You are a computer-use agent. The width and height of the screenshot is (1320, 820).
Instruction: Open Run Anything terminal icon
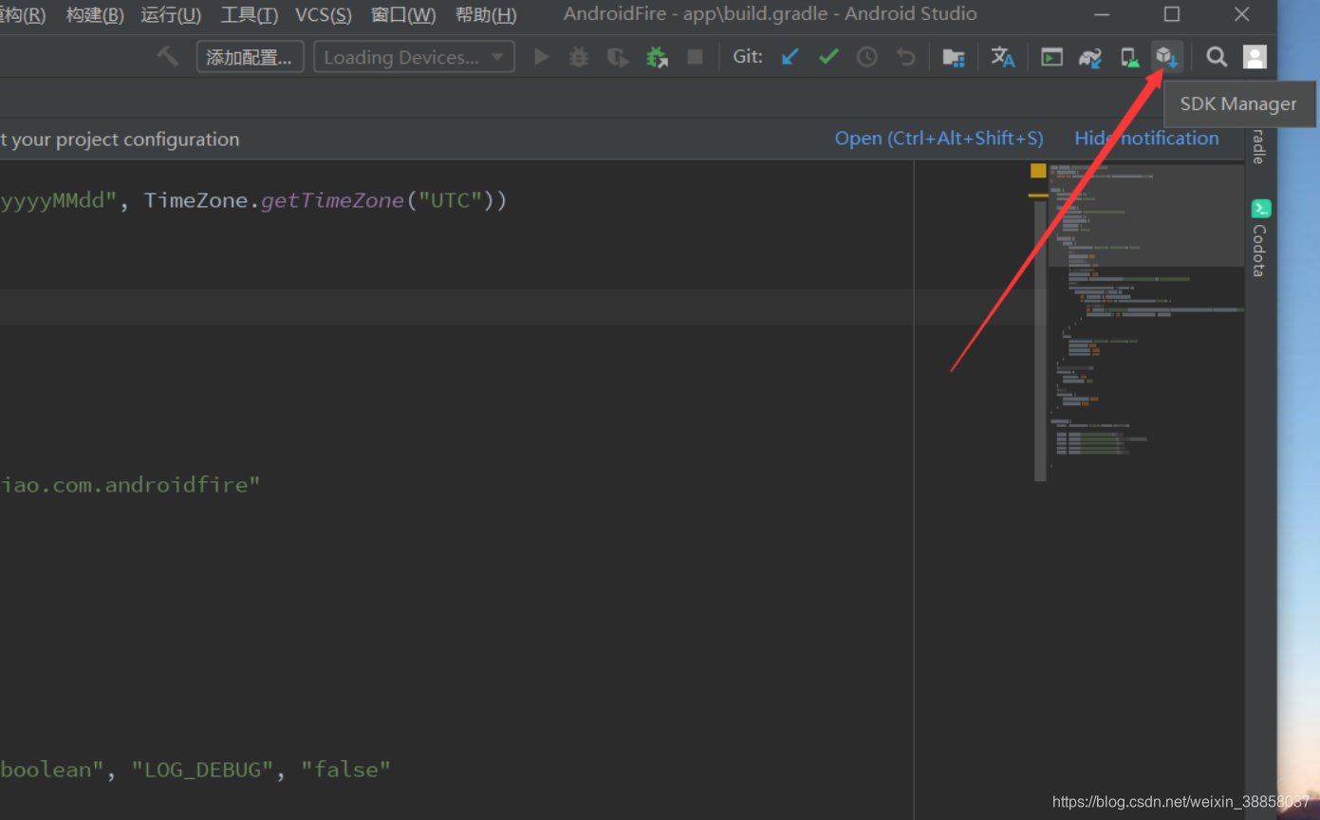[1051, 57]
